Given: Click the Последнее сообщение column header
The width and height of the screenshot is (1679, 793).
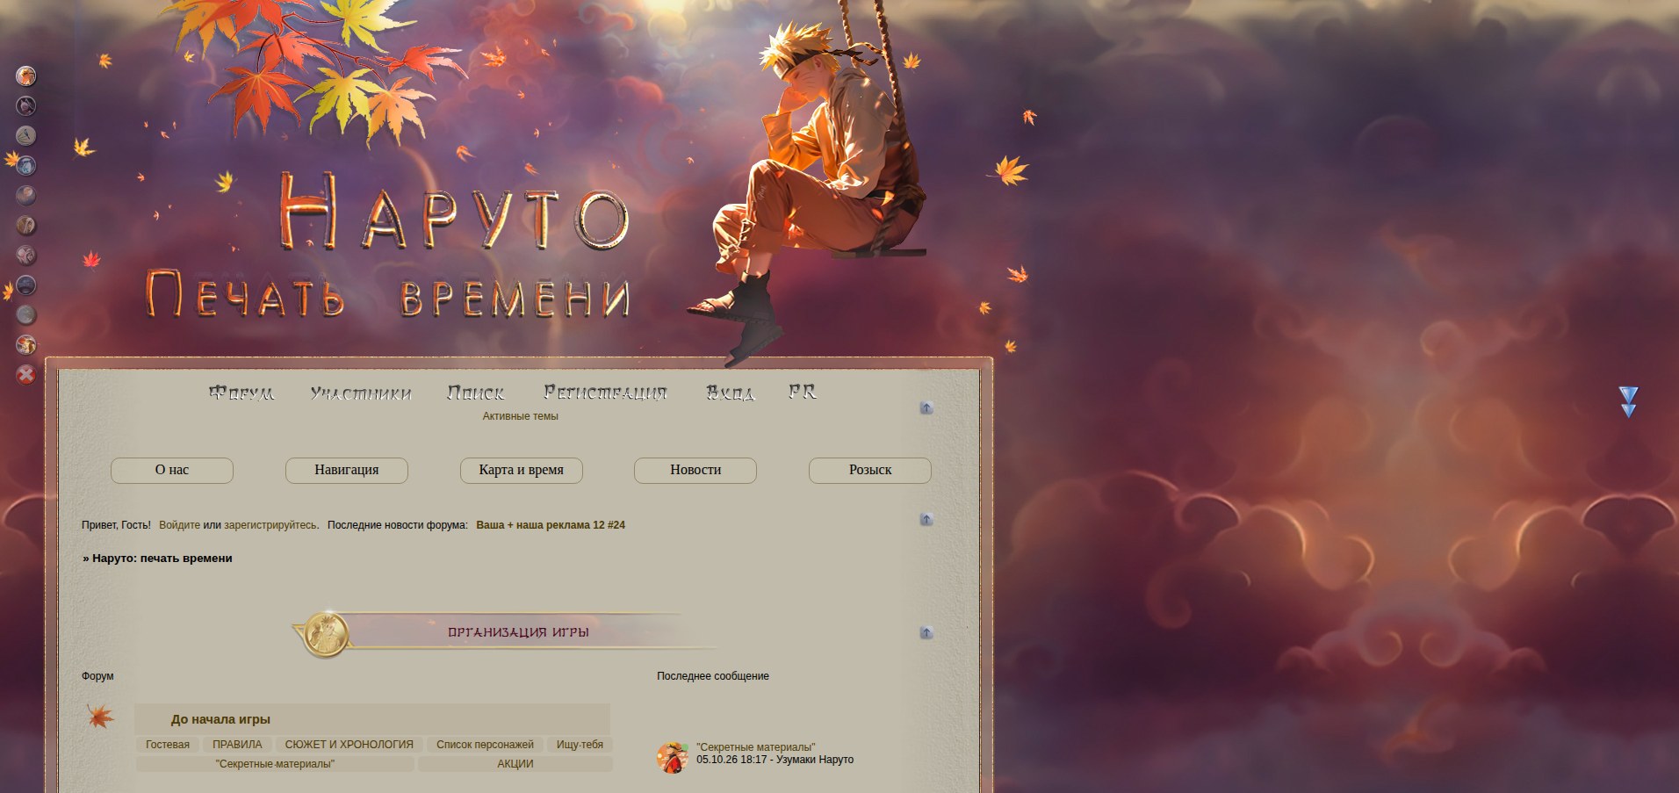Looking at the screenshot, I should [713, 676].
